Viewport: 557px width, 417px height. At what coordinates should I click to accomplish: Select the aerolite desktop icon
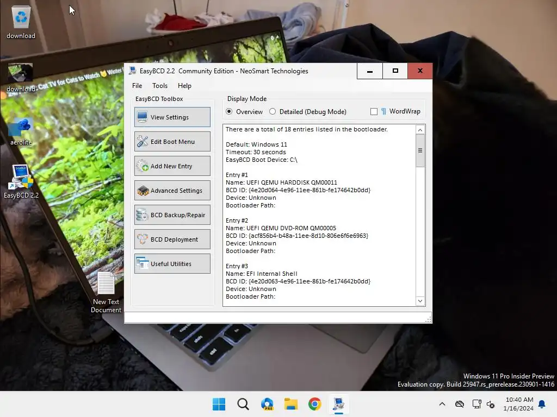(x=21, y=132)
